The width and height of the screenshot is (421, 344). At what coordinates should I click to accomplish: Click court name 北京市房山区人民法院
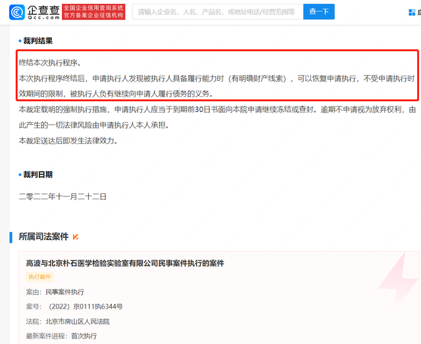click(78, 322)
